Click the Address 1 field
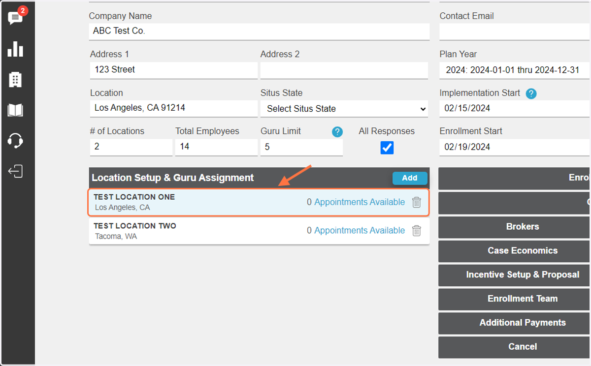Screen dimensions: 591x366 coord(173,70)
